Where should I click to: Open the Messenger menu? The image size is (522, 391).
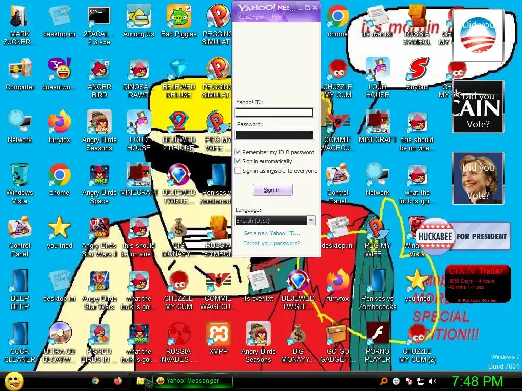(250, 17)
